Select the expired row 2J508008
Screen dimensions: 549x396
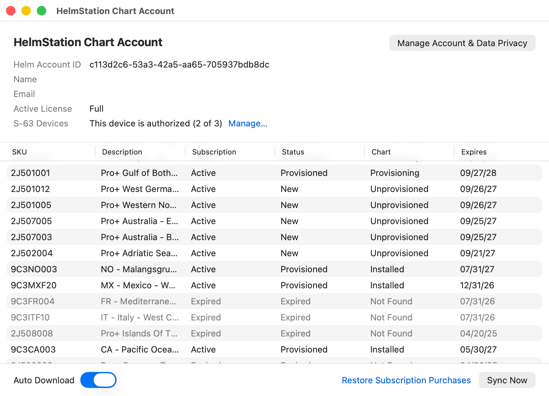[x=274, y=333]
